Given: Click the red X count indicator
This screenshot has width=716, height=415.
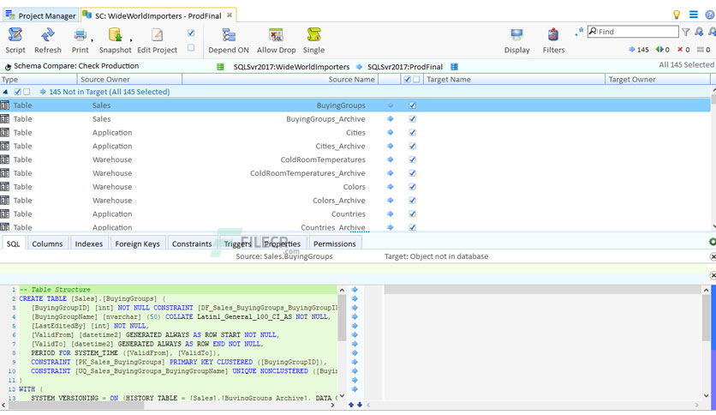Looking at the screenshot, I should click(x=683, y=50).
